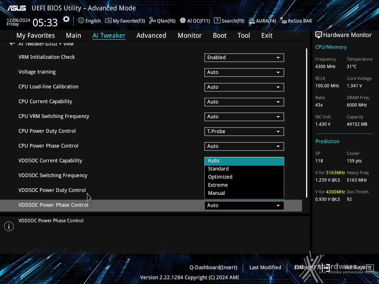Image resolution: width=379 pixels, height=284 pixels.
Task: Launch Qfan(F6) fan control
Action: [x=162, y=21]
